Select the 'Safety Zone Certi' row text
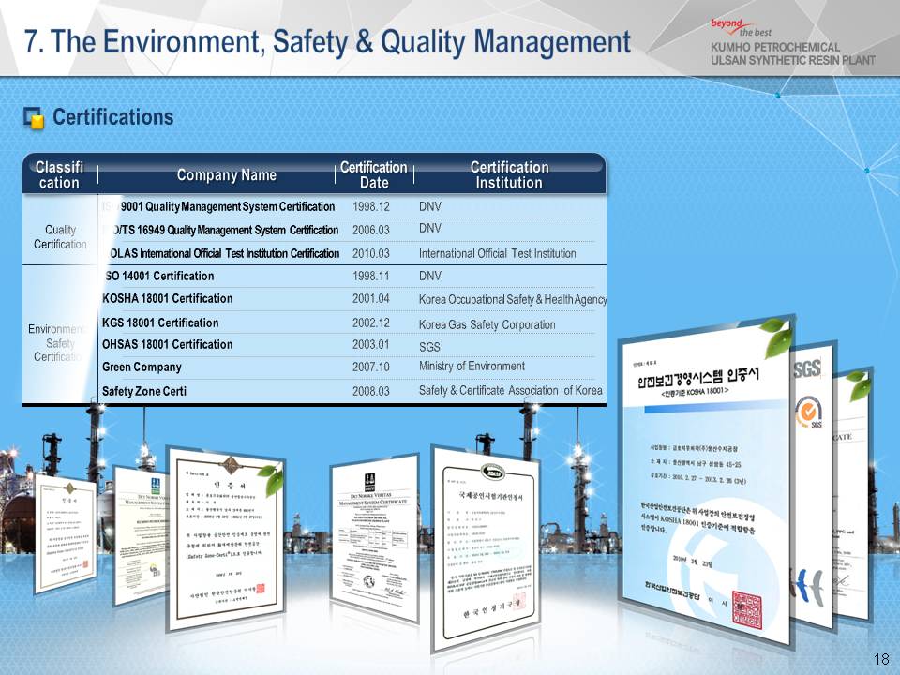Viewport: 900px width, 675px height. tap(144, 392)
